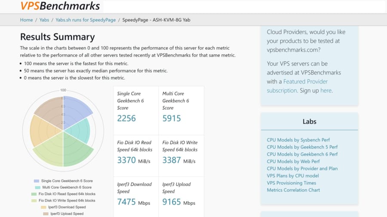Open Yabs.sh runs for SpeedyPage breadcrumb

pyautogui.click(x=86, y=20)
